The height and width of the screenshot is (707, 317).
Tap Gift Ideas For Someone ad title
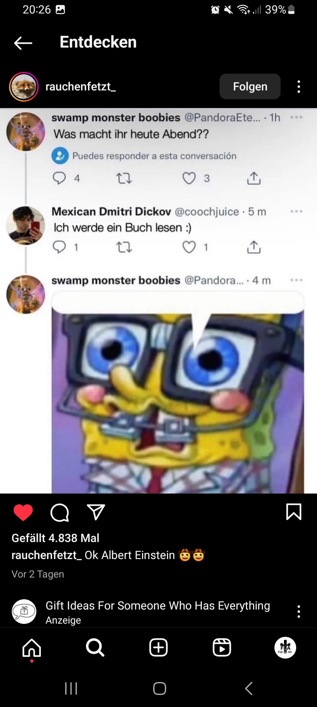pyautogui.click(x=158, y=606)
